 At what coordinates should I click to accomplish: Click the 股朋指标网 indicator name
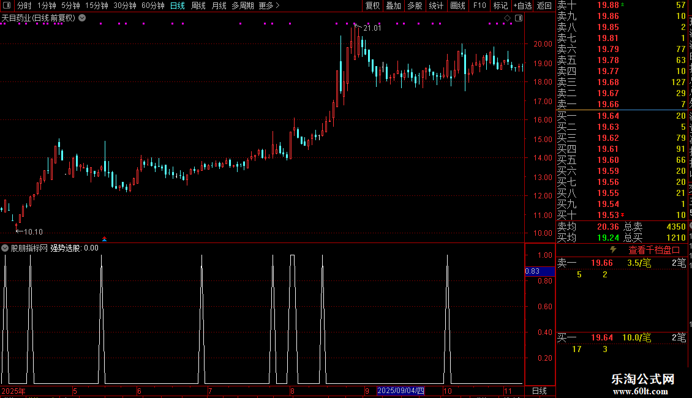tap(29, 248)
